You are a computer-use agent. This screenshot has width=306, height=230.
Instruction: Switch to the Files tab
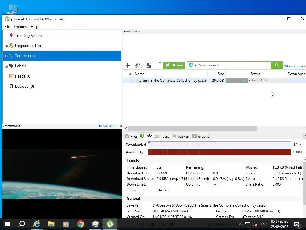(x=131, y=136)
